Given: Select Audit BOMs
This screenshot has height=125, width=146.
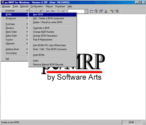Looking at the screenshot, I should click(53, 55).
